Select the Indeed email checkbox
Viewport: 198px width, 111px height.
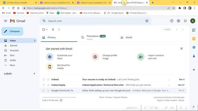[44, 80]
